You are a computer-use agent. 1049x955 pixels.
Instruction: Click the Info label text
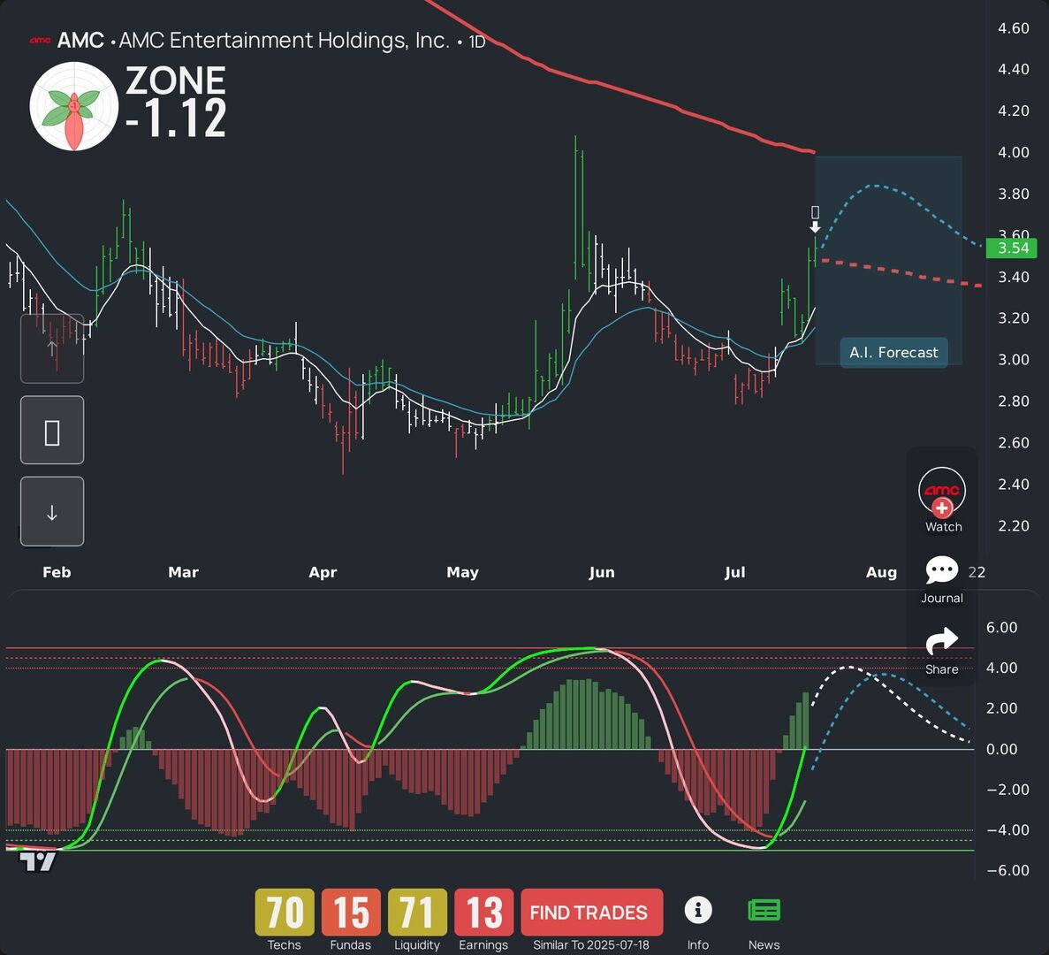[698, 945]
